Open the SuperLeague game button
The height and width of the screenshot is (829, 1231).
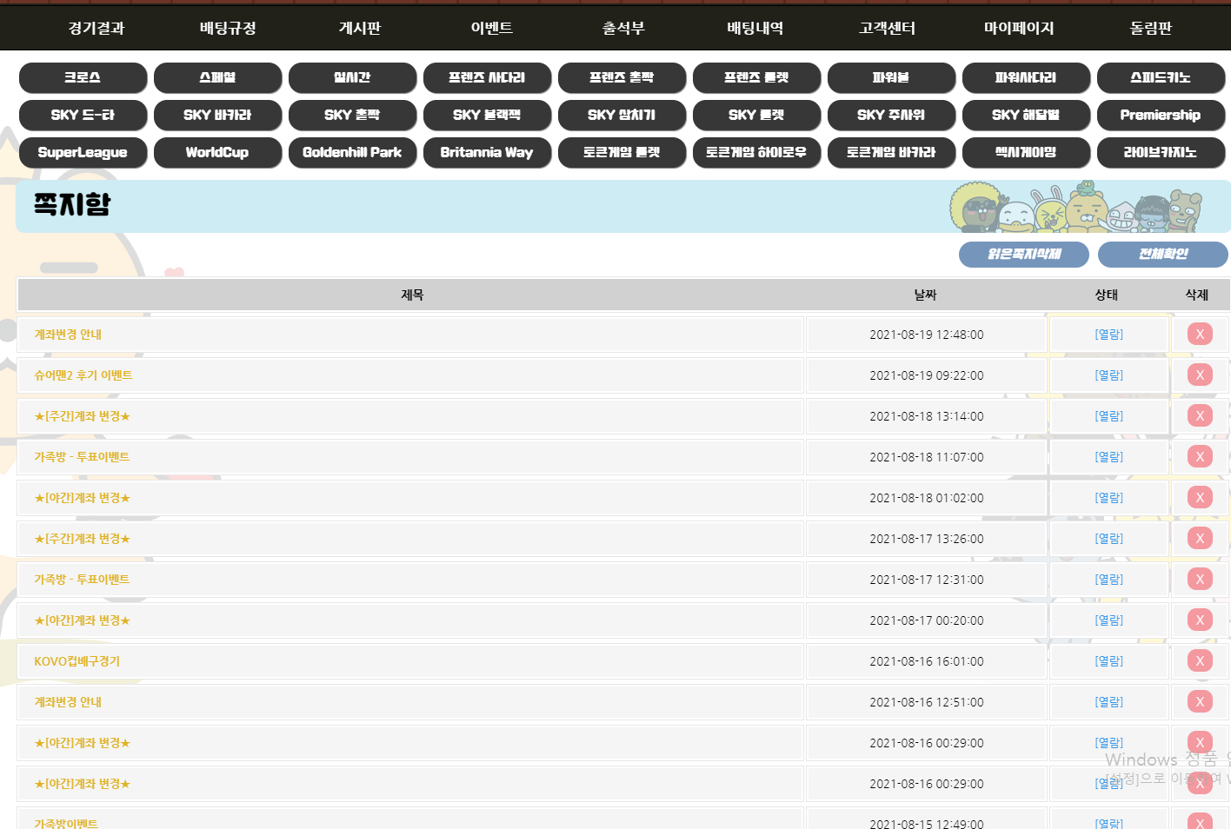point(83,152)
